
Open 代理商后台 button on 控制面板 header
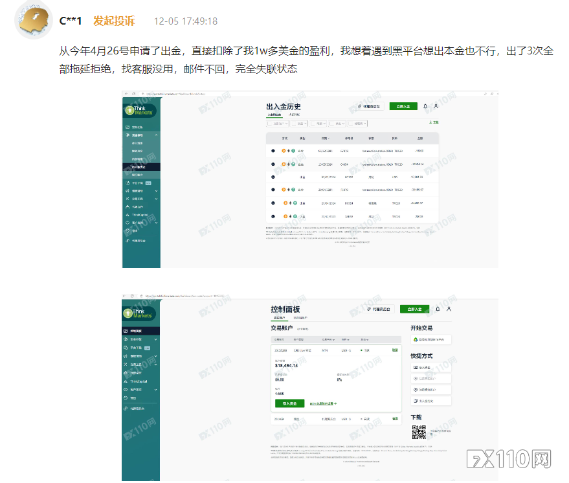pyautogui.click(x=379, y=309)
